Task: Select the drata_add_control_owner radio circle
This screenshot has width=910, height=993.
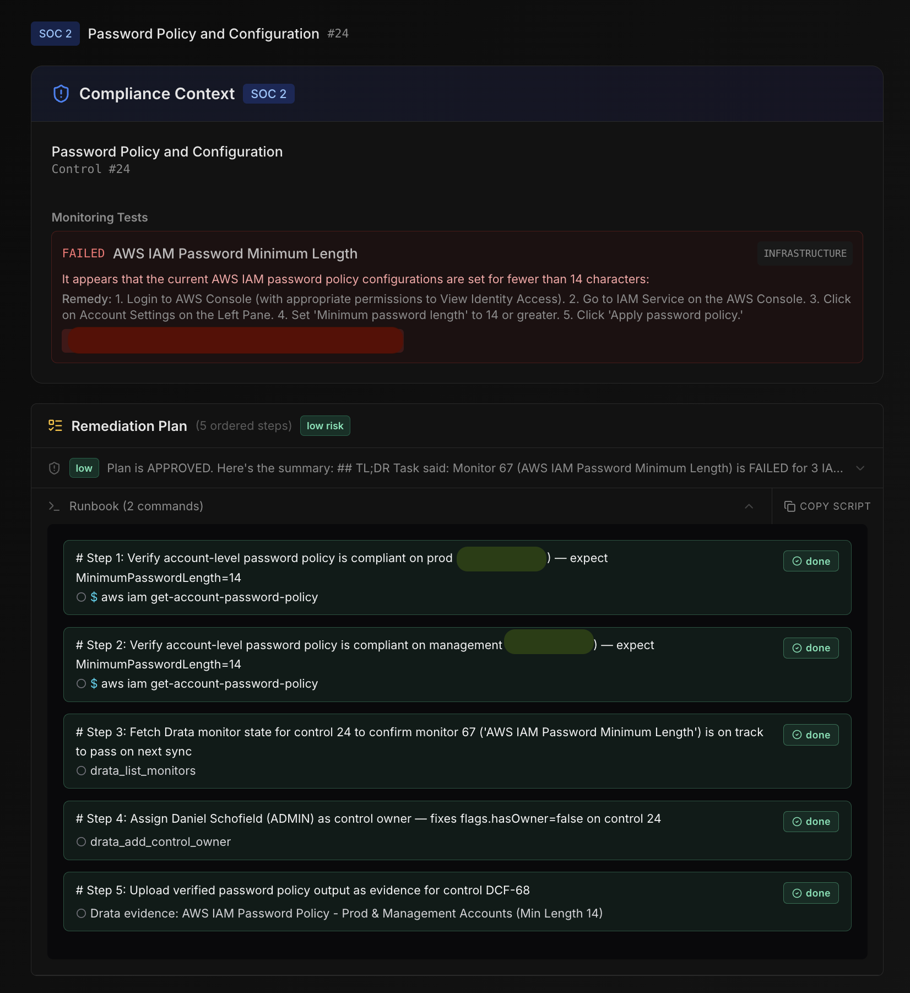Action: point(81,841)
